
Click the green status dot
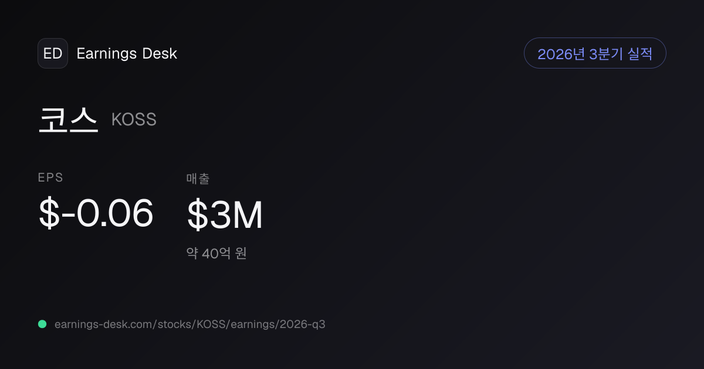(x=42, y=324)
